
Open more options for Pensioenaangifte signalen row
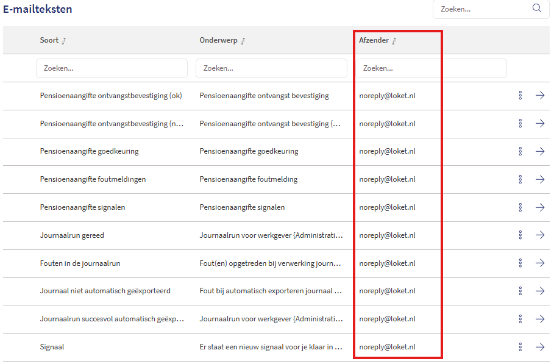coord(520,207)
